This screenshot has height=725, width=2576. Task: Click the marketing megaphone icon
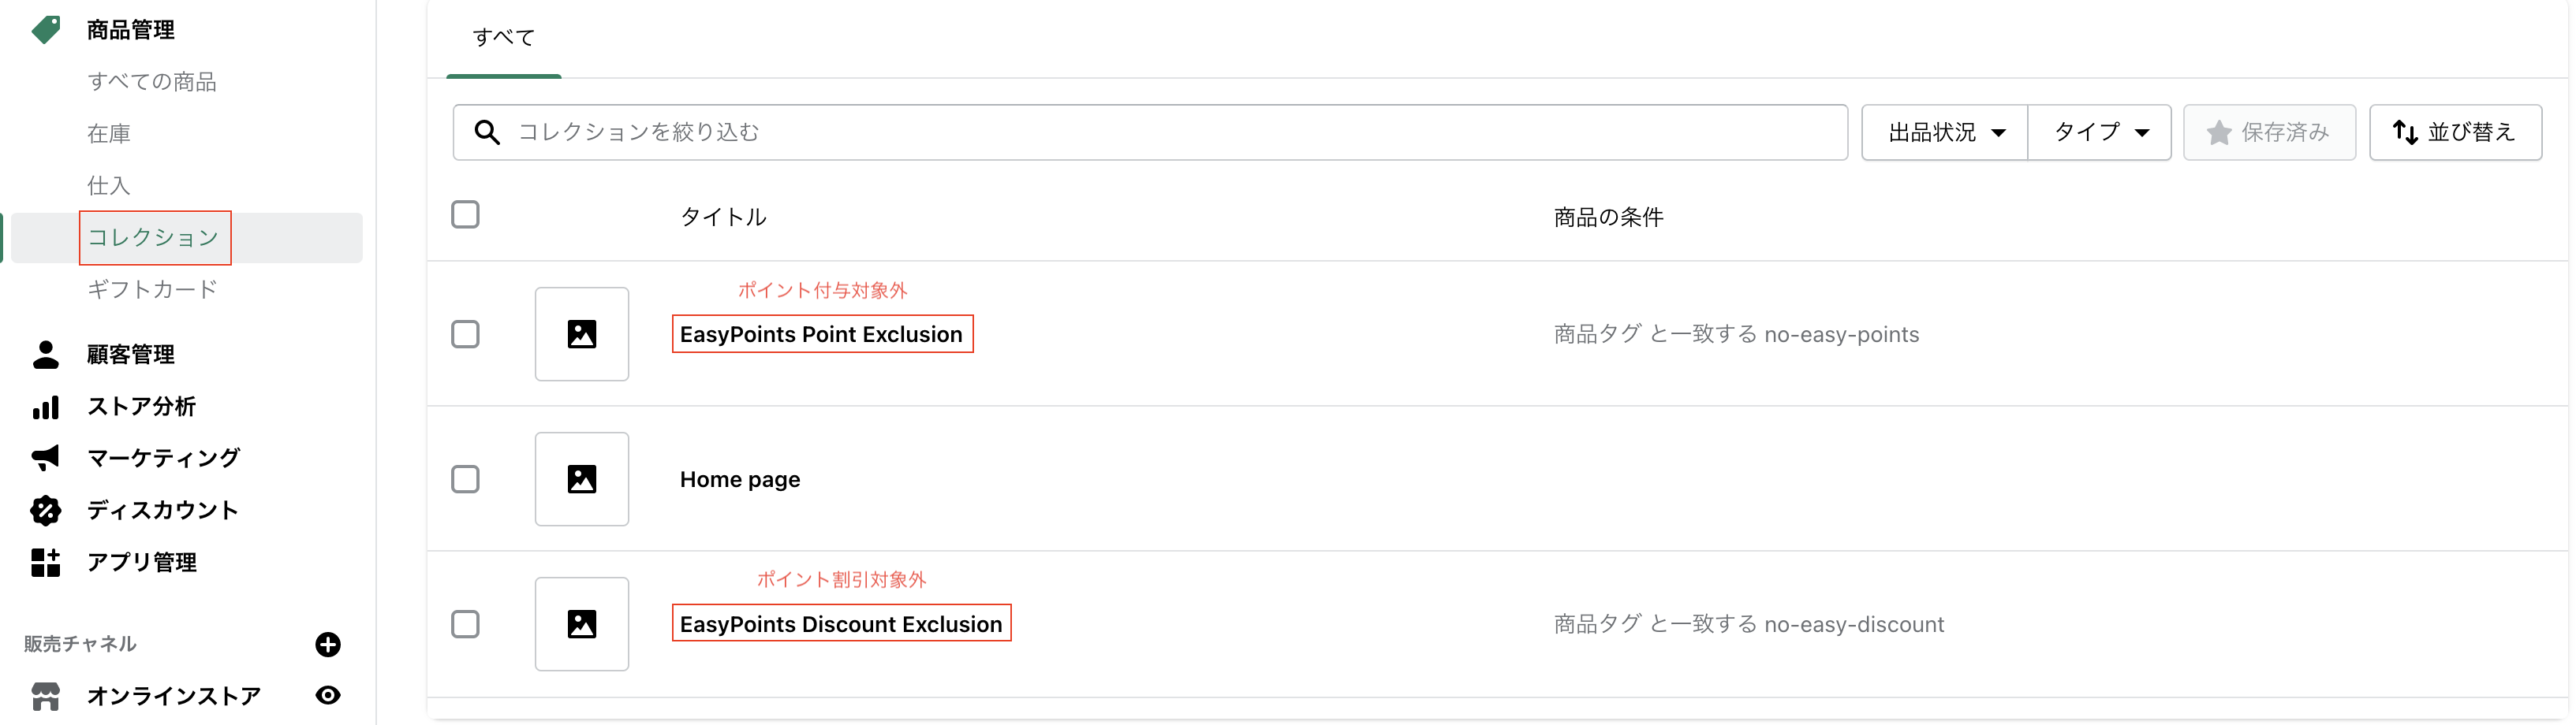click(x=46, y=459)
